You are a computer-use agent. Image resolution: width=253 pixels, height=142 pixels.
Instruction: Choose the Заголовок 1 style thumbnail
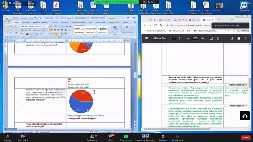click(102, 30)
